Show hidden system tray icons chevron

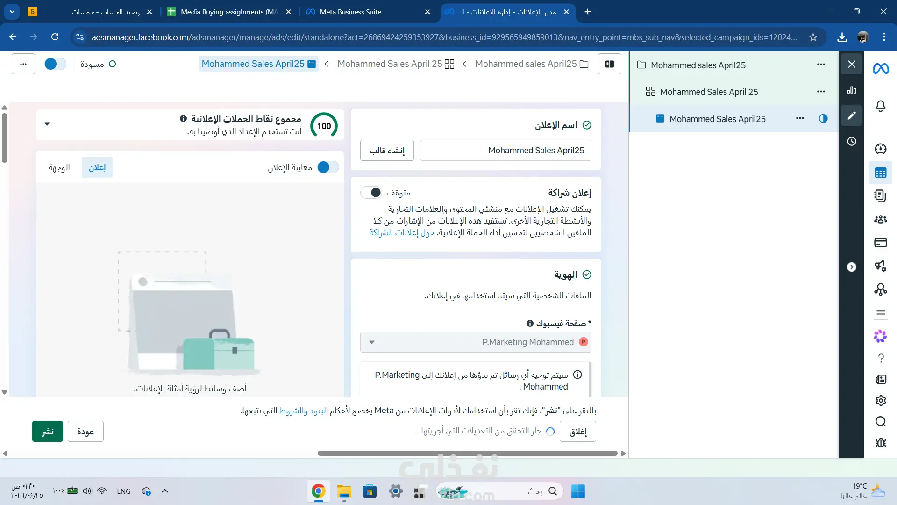165,491
